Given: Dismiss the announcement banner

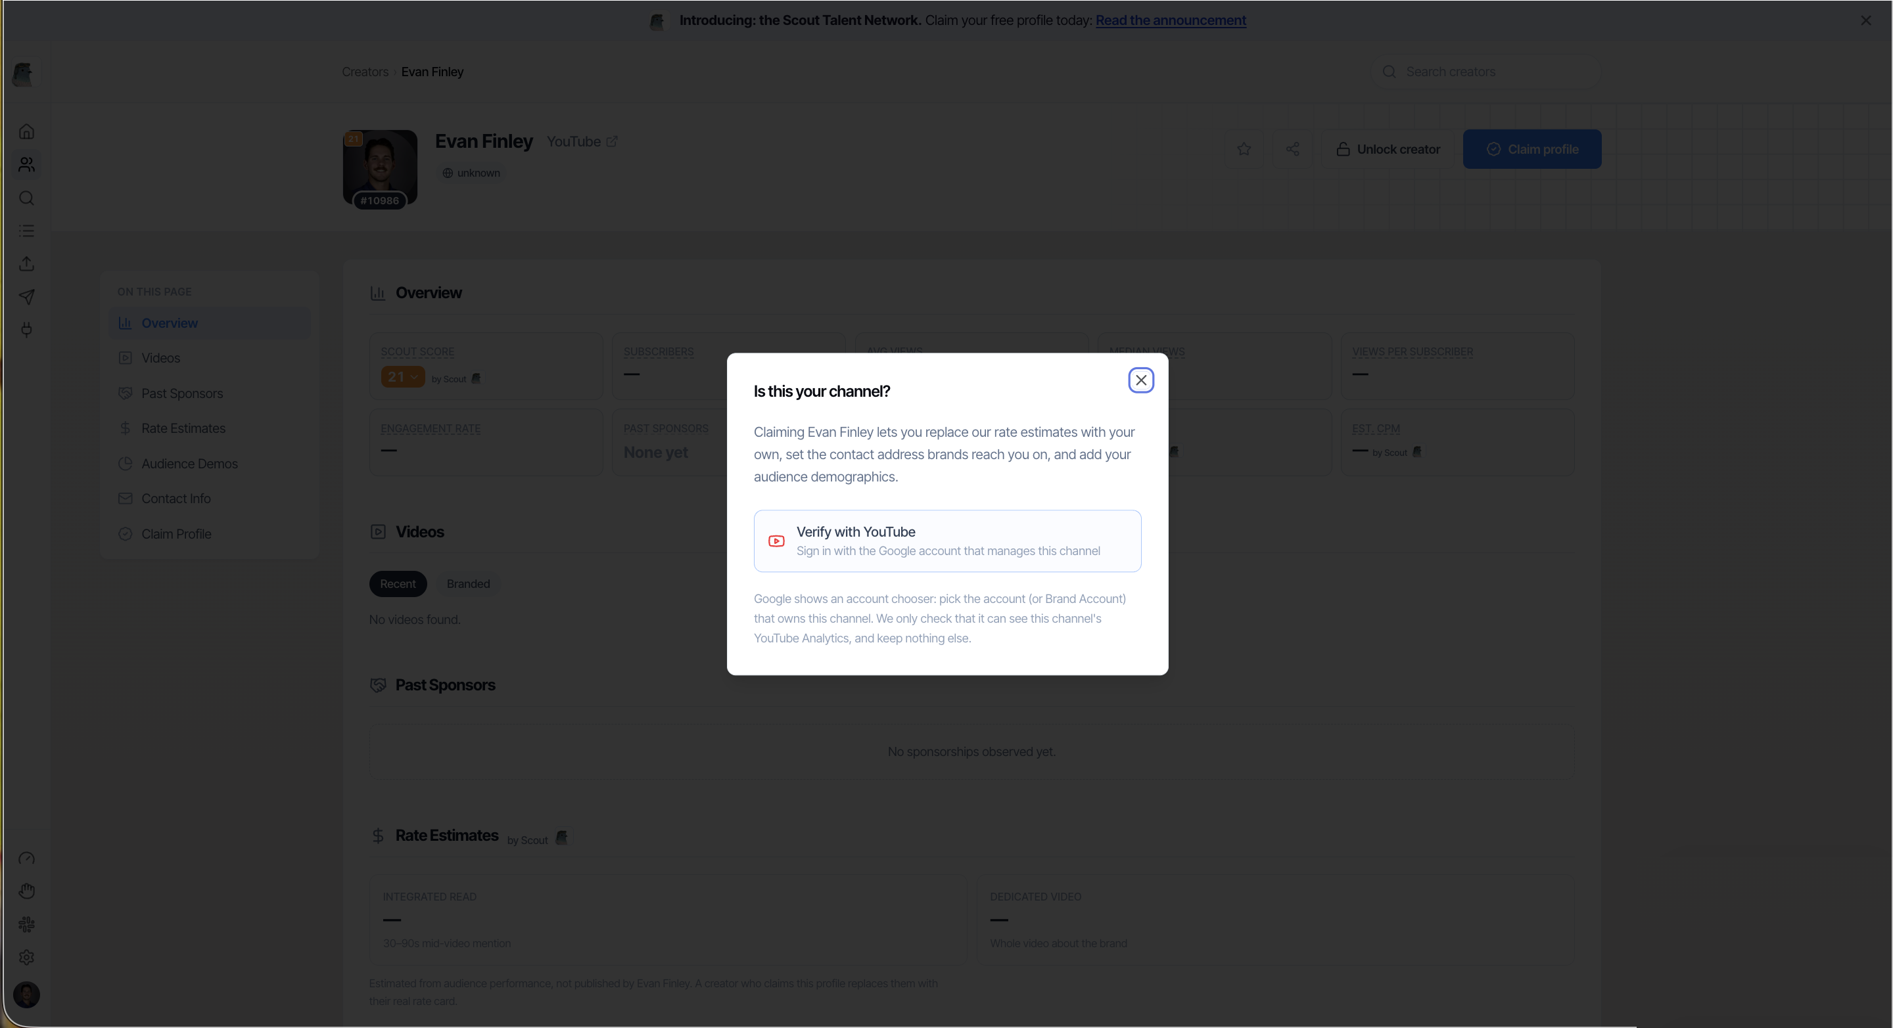Looking at the screenshot, I should coord(1866,20).
